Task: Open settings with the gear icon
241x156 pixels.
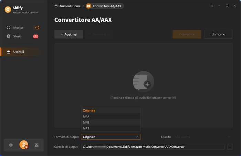Action: (x=11, y=145)
